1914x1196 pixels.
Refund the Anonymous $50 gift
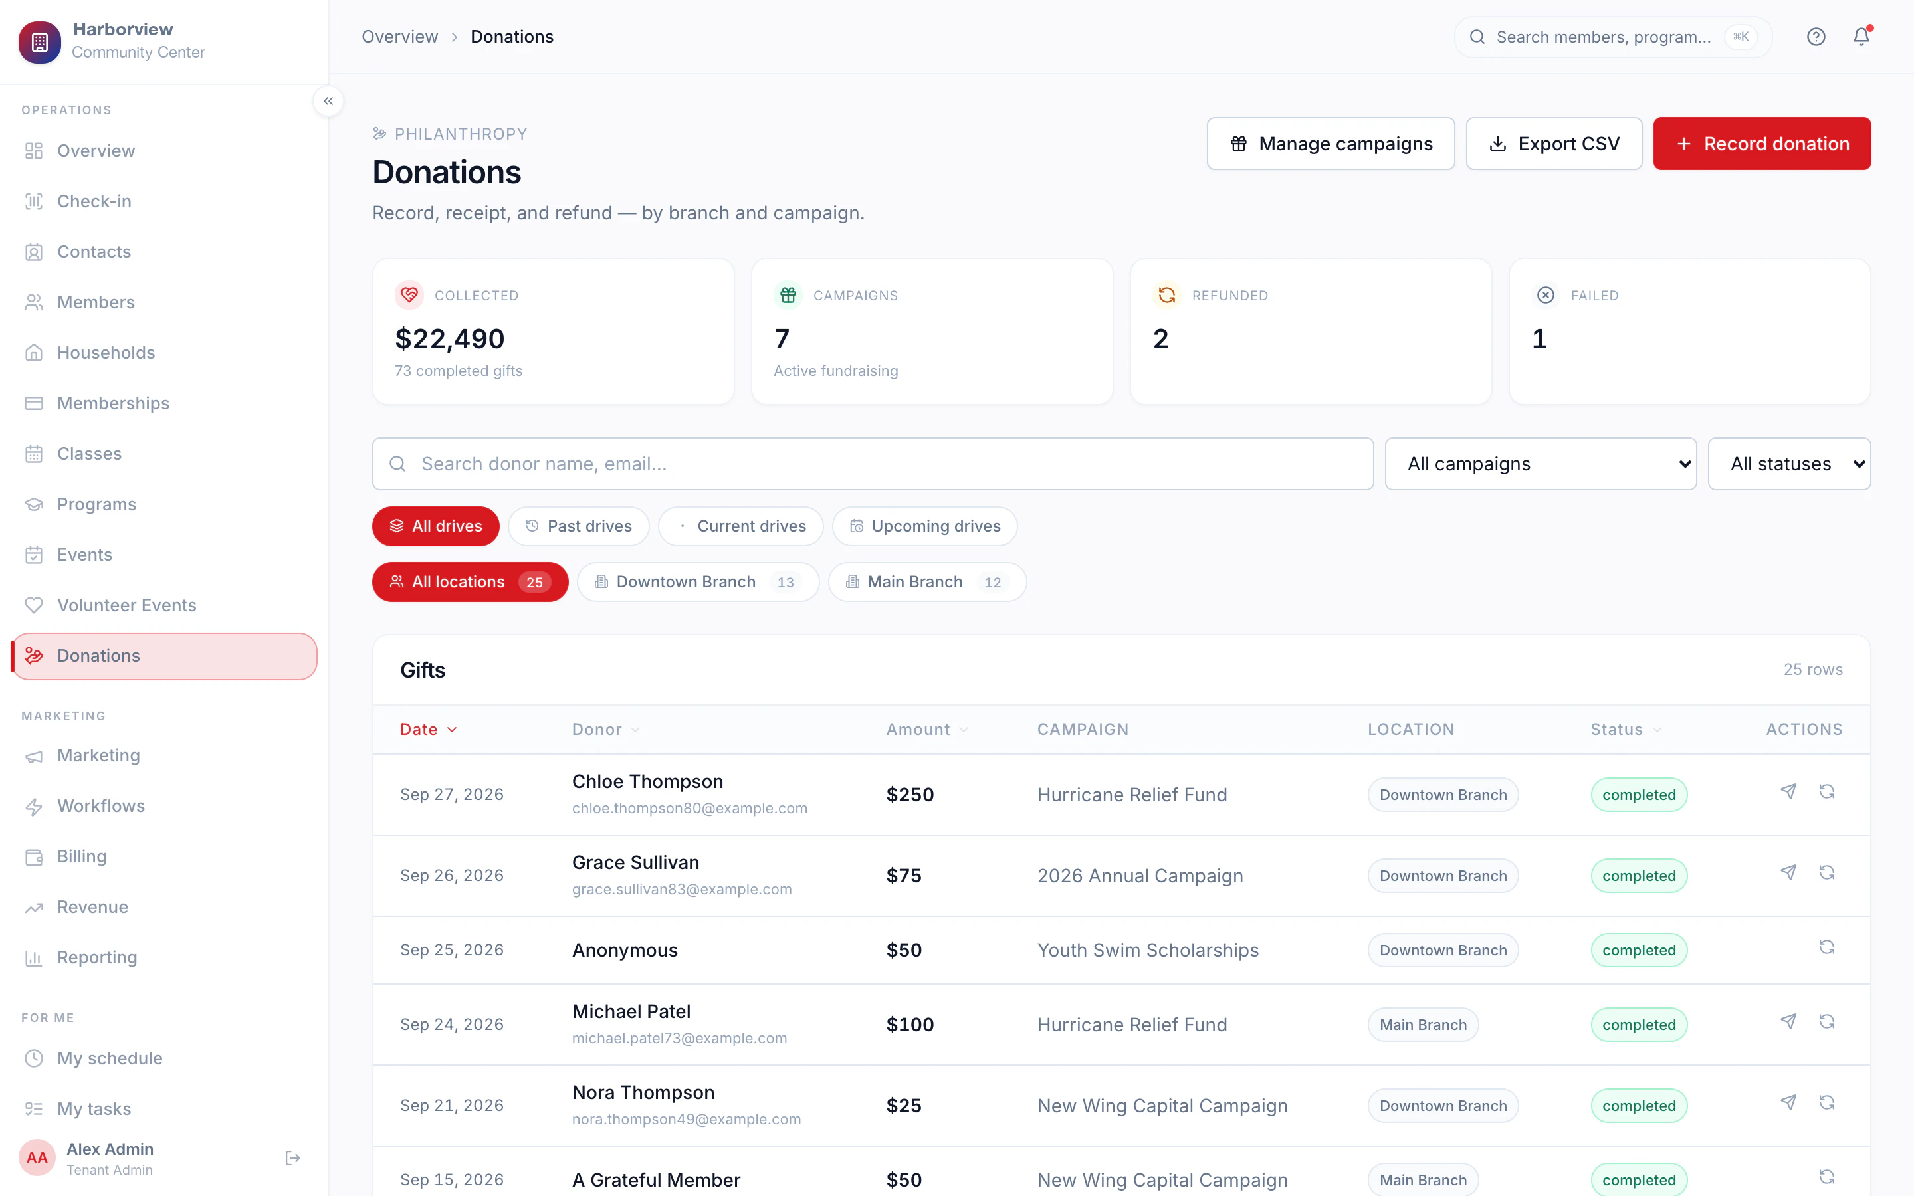pos(1826,947)
